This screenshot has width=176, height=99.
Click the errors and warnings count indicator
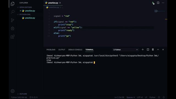tap(34, 97)
